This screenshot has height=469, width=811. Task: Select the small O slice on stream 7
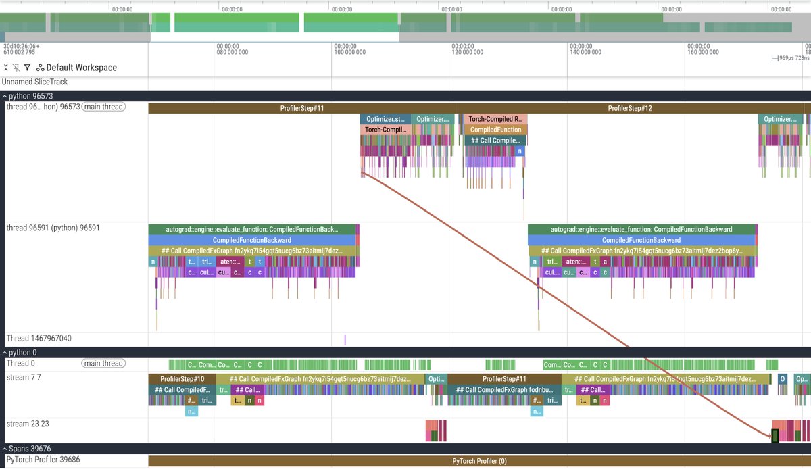tap(783, 379)
